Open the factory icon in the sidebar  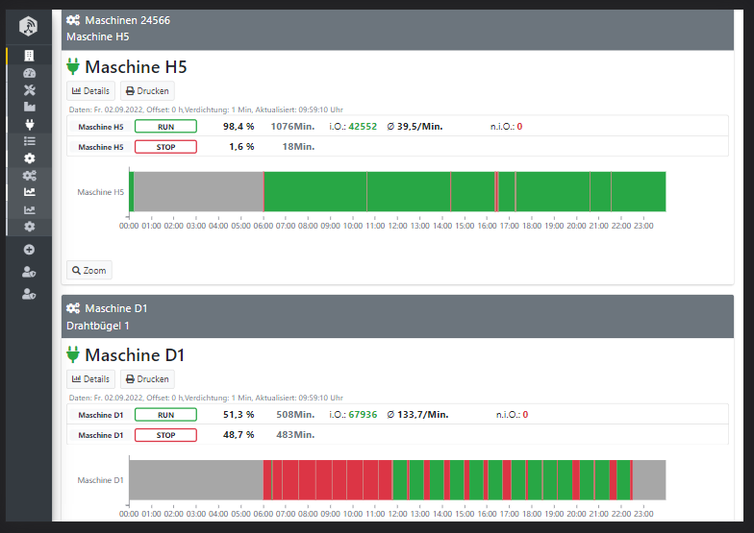29,107
